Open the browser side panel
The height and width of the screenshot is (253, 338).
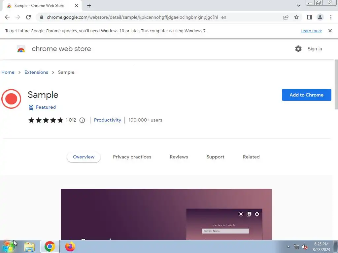(310, 17)
